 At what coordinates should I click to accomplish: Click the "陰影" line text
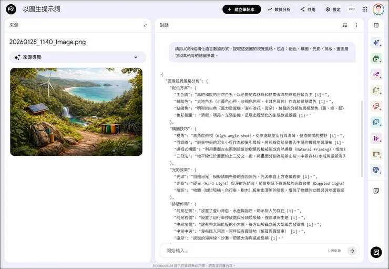pyautogui.click(x=259, y=191)
